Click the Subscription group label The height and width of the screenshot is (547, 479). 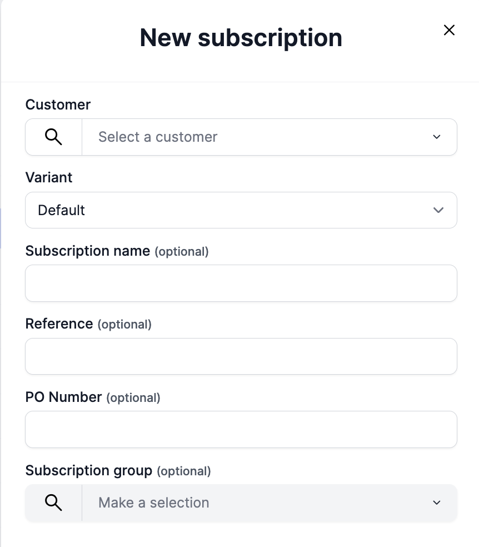89,470
